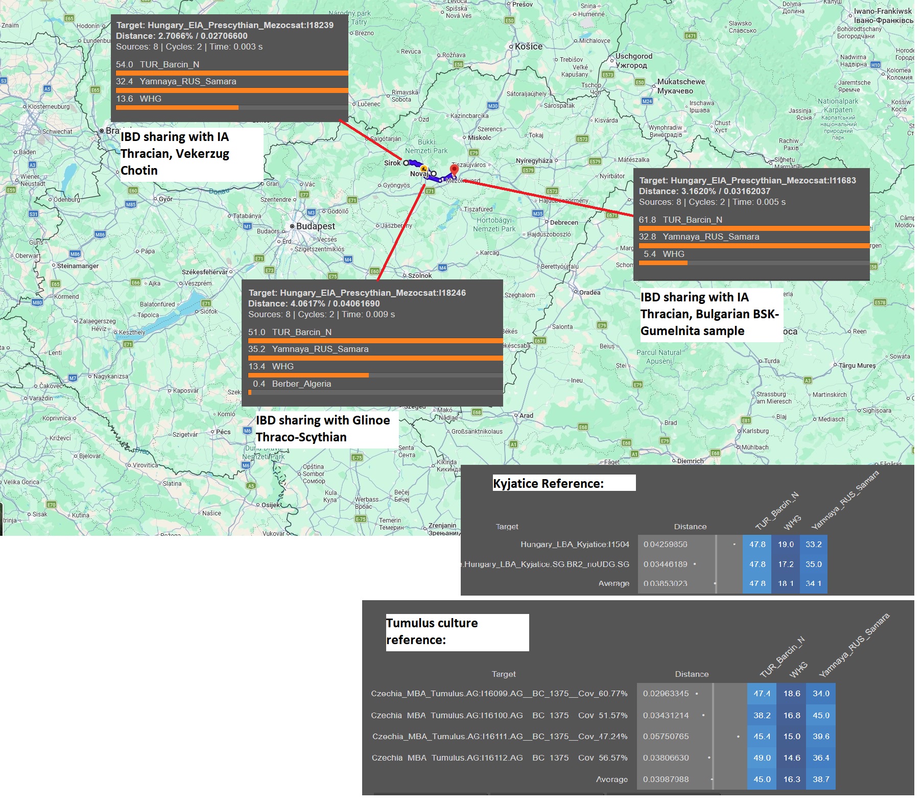923x804 pixels.
Task: Click the 19.0 WHG cell for Kyjatice:I1504
Action: pos(786,545)
